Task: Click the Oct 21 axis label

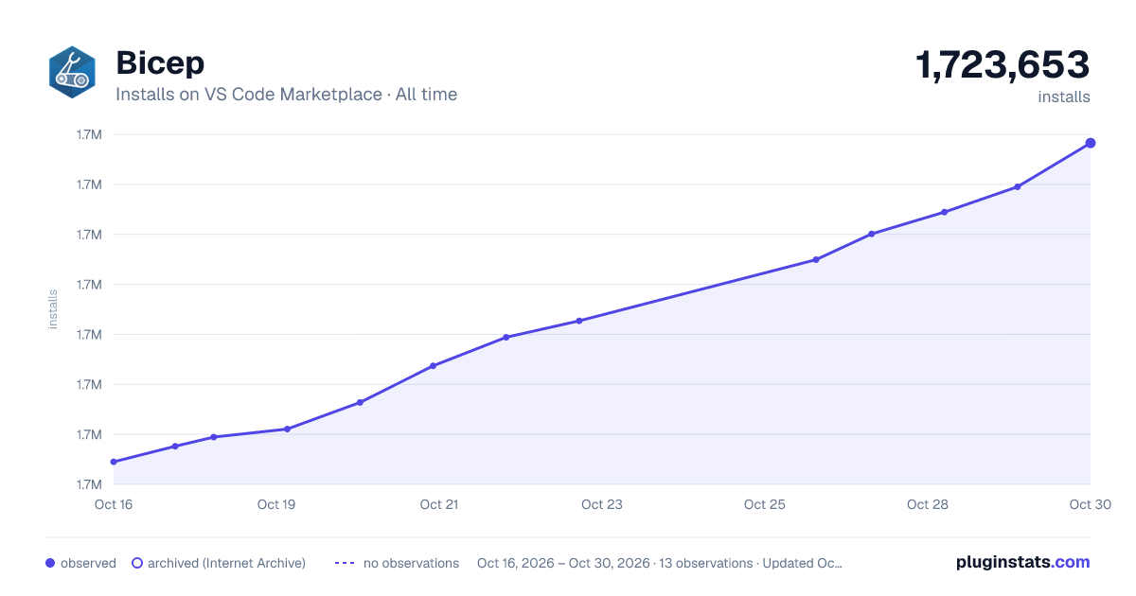Action: (439, 504)
